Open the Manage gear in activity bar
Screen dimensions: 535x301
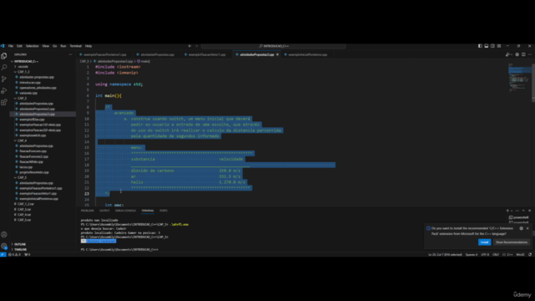[4, 246]
